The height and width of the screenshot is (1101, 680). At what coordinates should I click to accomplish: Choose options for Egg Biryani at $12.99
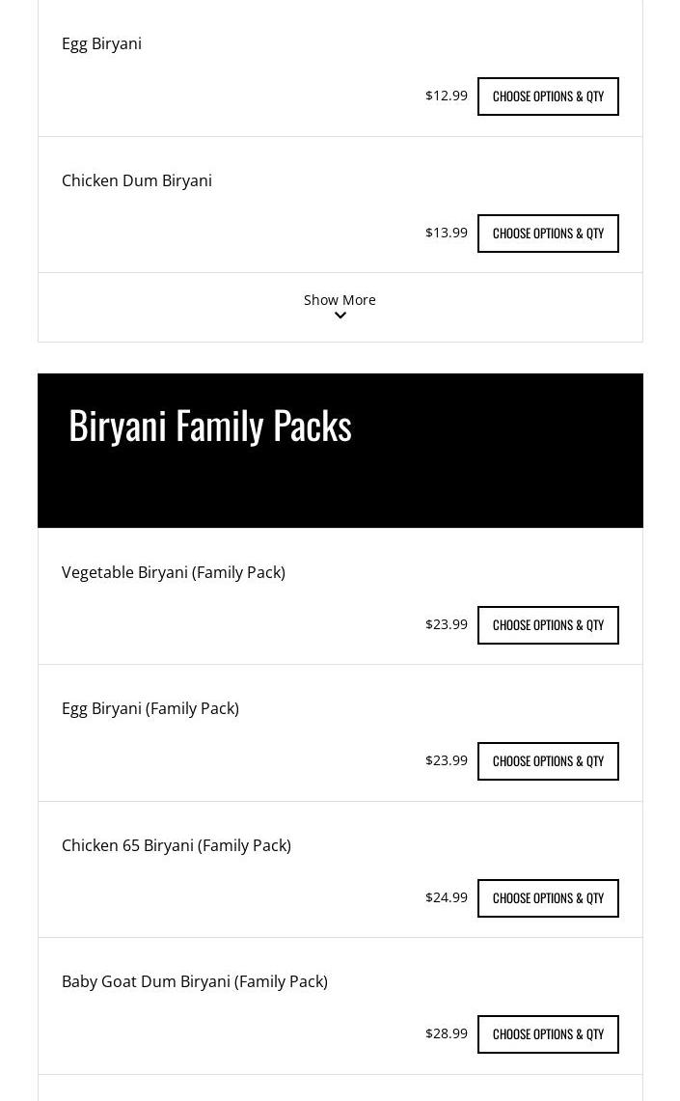(548, 96)
